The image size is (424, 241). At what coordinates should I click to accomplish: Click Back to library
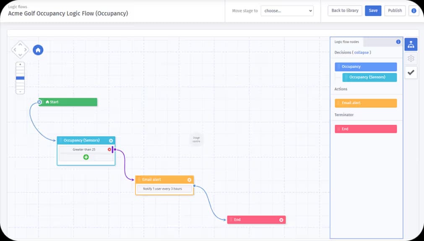[345, 11]
